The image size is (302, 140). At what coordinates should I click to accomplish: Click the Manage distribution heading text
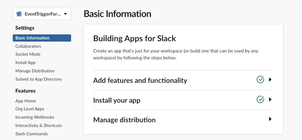[x=124, y=120]
